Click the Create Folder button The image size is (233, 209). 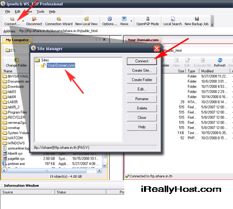click(142, 80)
